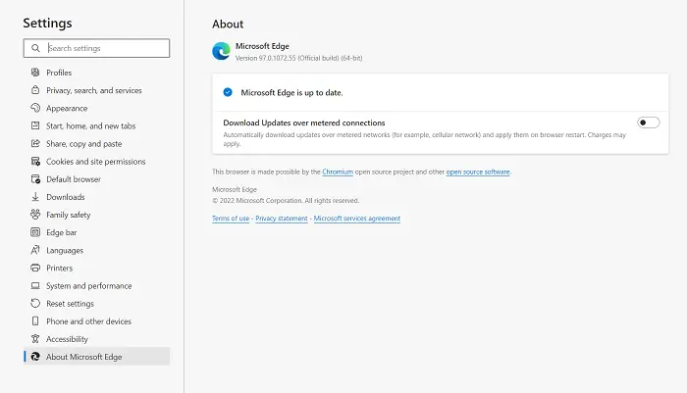This screenshot has height=393, width=687.
Task: Click the blue up-to-date checkmark icon
Action: [x=228, y=92]
